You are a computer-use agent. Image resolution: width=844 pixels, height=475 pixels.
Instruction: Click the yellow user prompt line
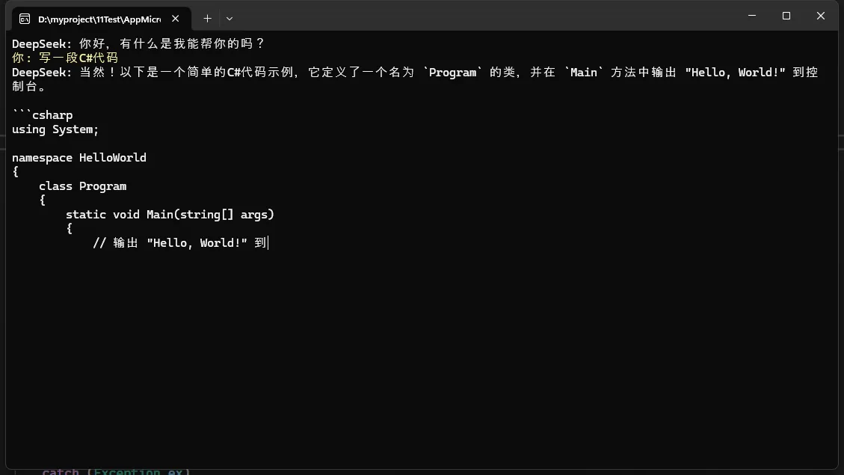[65, 58]
